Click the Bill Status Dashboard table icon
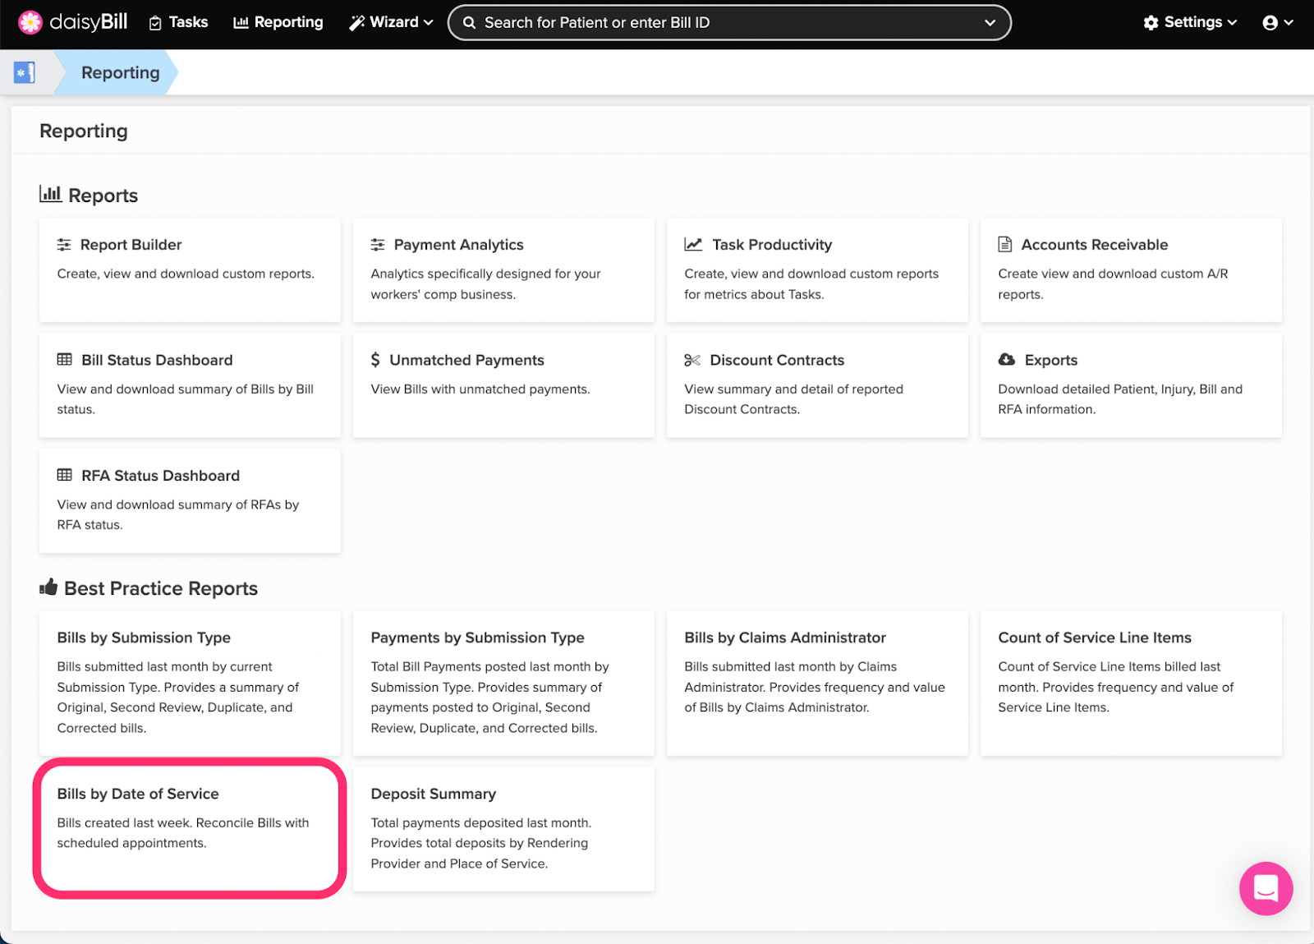The image size is (1314, 944). [65, 360]
